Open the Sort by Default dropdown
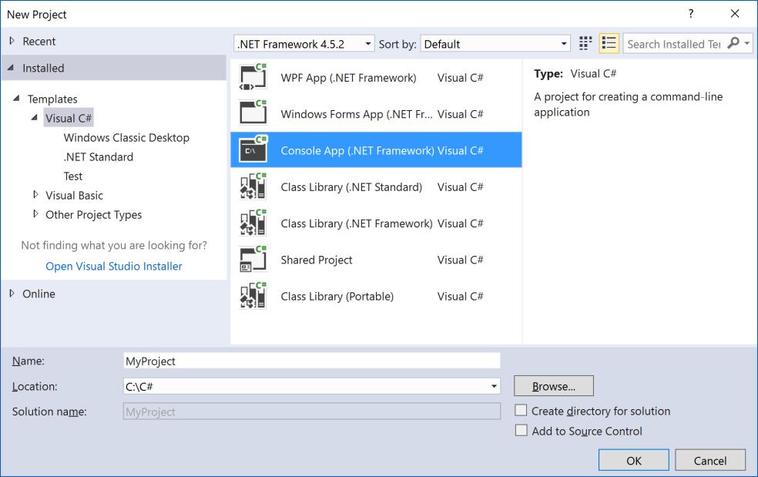Viewport: 758px width, 477px height. coord(495,44)
